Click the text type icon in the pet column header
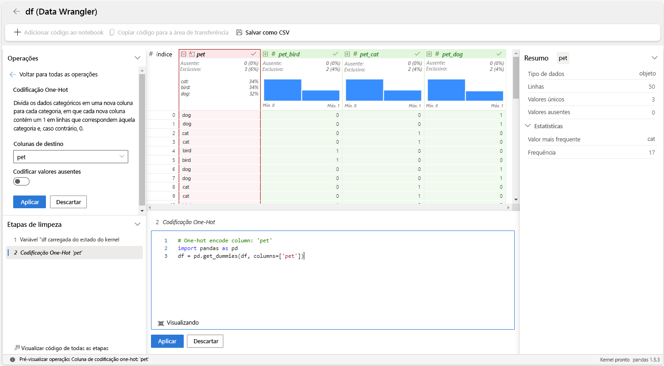 [191, 54]
